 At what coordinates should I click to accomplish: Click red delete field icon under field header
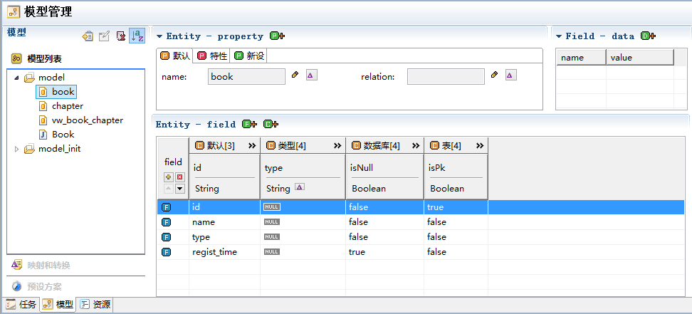point(179,177)
